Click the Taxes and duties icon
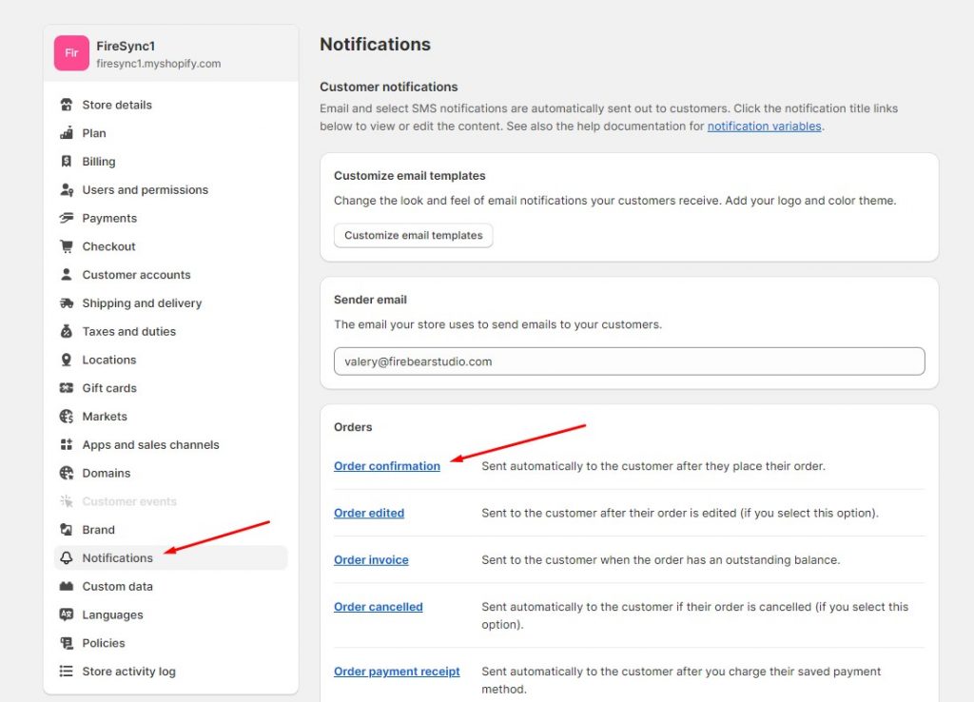Image resolution: width=974 pixels, height=702 pixels. point(66,331)
